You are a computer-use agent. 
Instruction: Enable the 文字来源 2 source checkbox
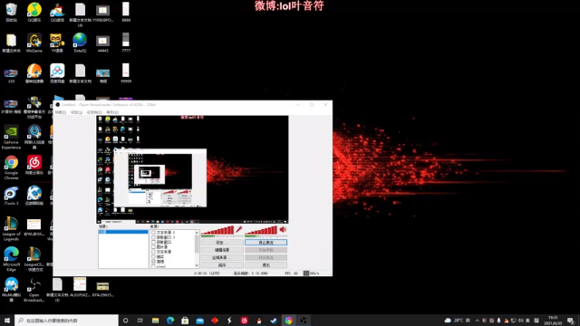153,233
